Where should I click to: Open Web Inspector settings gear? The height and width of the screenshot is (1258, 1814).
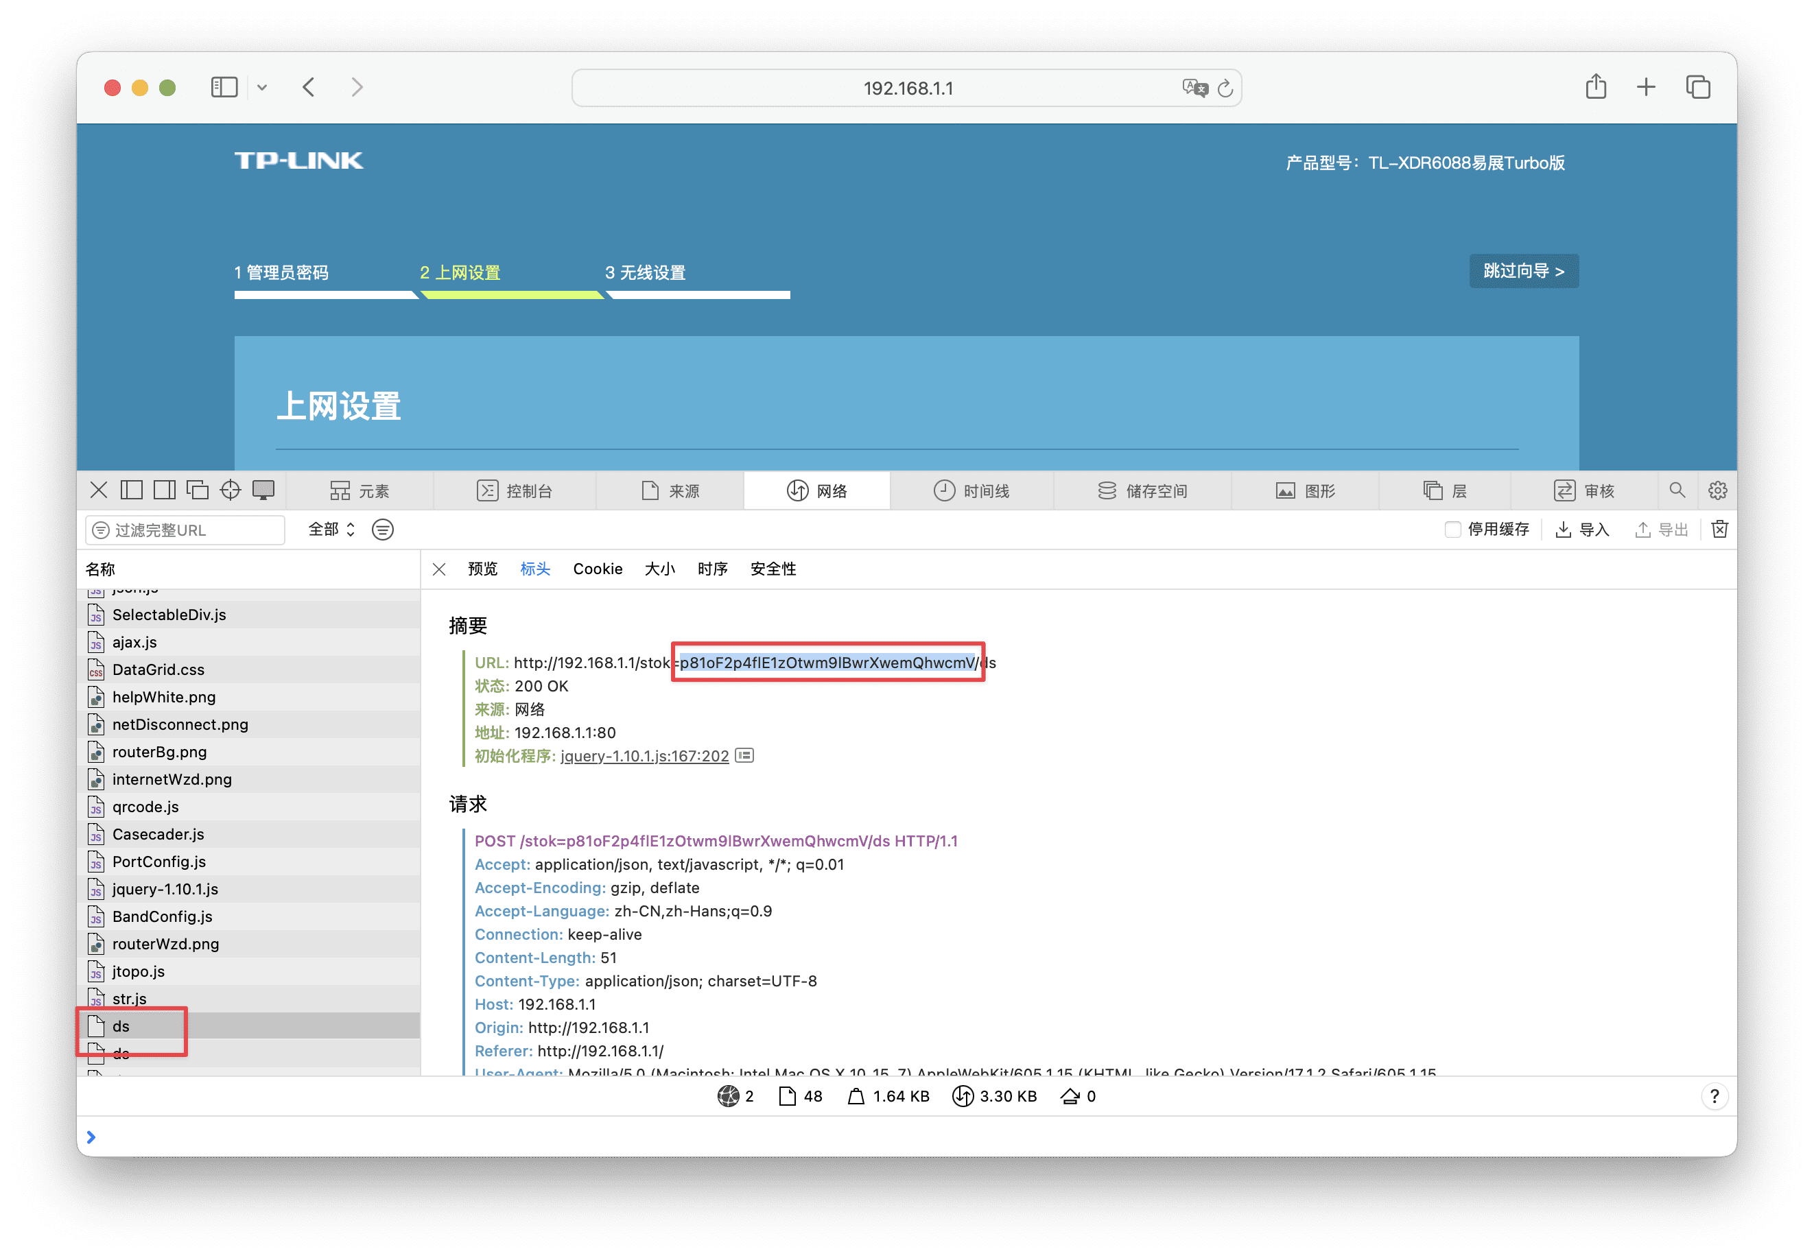click(x=1717, y=490)
